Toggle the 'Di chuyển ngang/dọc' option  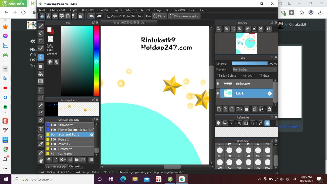[x=184, y=16]
